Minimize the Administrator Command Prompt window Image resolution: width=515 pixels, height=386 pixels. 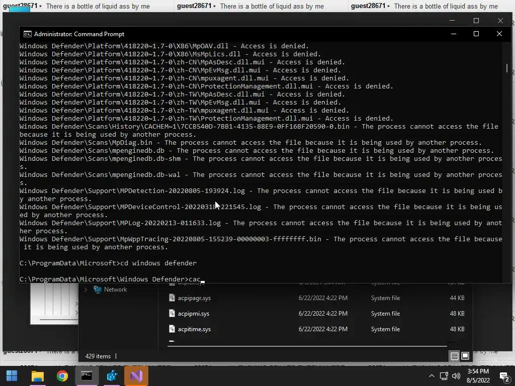point(454,34)
